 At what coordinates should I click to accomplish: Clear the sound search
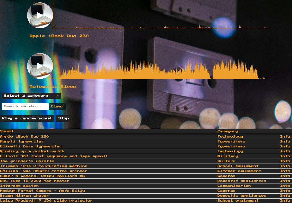57,106
